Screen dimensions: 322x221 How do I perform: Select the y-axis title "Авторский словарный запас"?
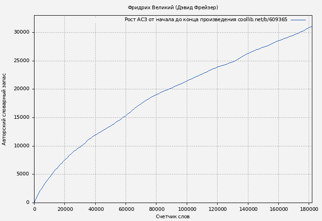(x=5, y=109)
